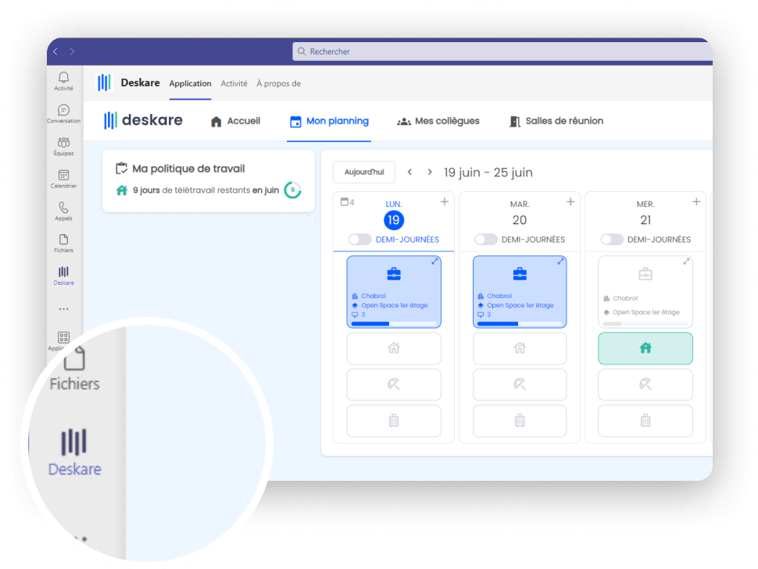The width and height of the screenshot is (758, 569).
Task: Click the house remote-work icon on Tuesday 20
Action: (520, 348)
